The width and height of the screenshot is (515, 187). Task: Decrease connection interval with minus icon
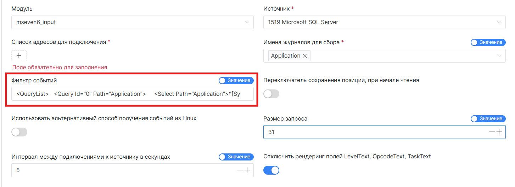click(x=240, y=170)
